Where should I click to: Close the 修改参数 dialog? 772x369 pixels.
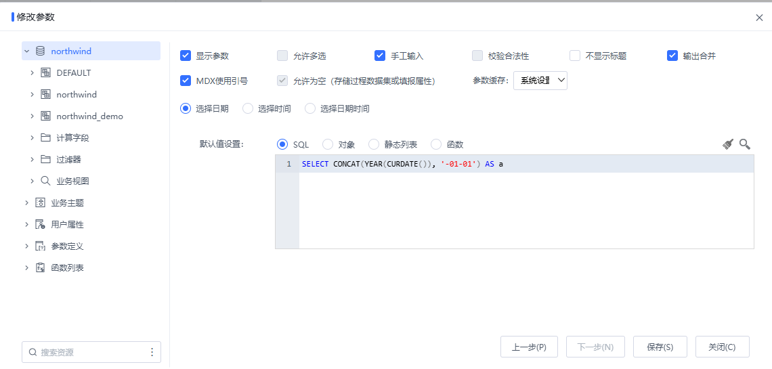pos(759,18)
